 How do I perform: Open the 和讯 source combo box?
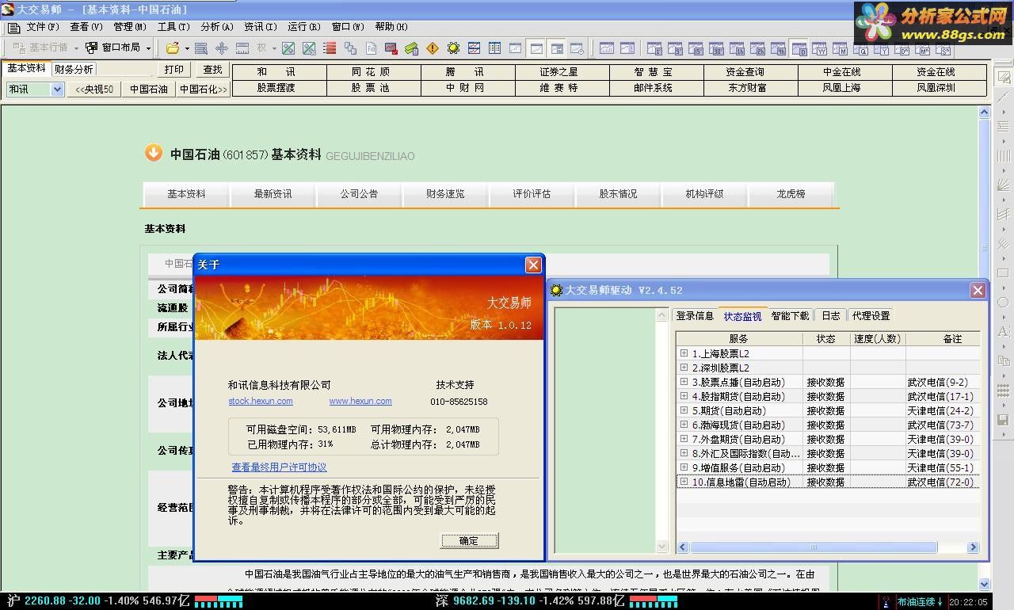(35, 90)
